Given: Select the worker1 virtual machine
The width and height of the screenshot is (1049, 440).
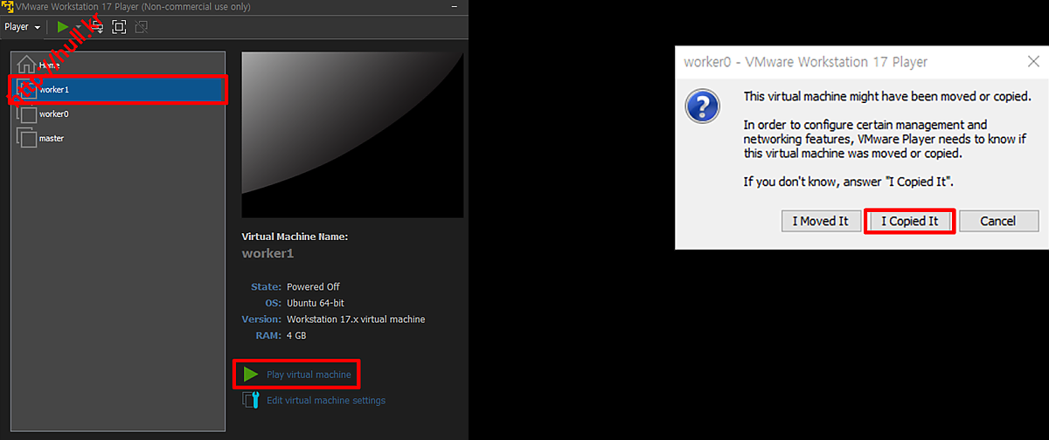Looking at the screenshot, I should point(118,89).
